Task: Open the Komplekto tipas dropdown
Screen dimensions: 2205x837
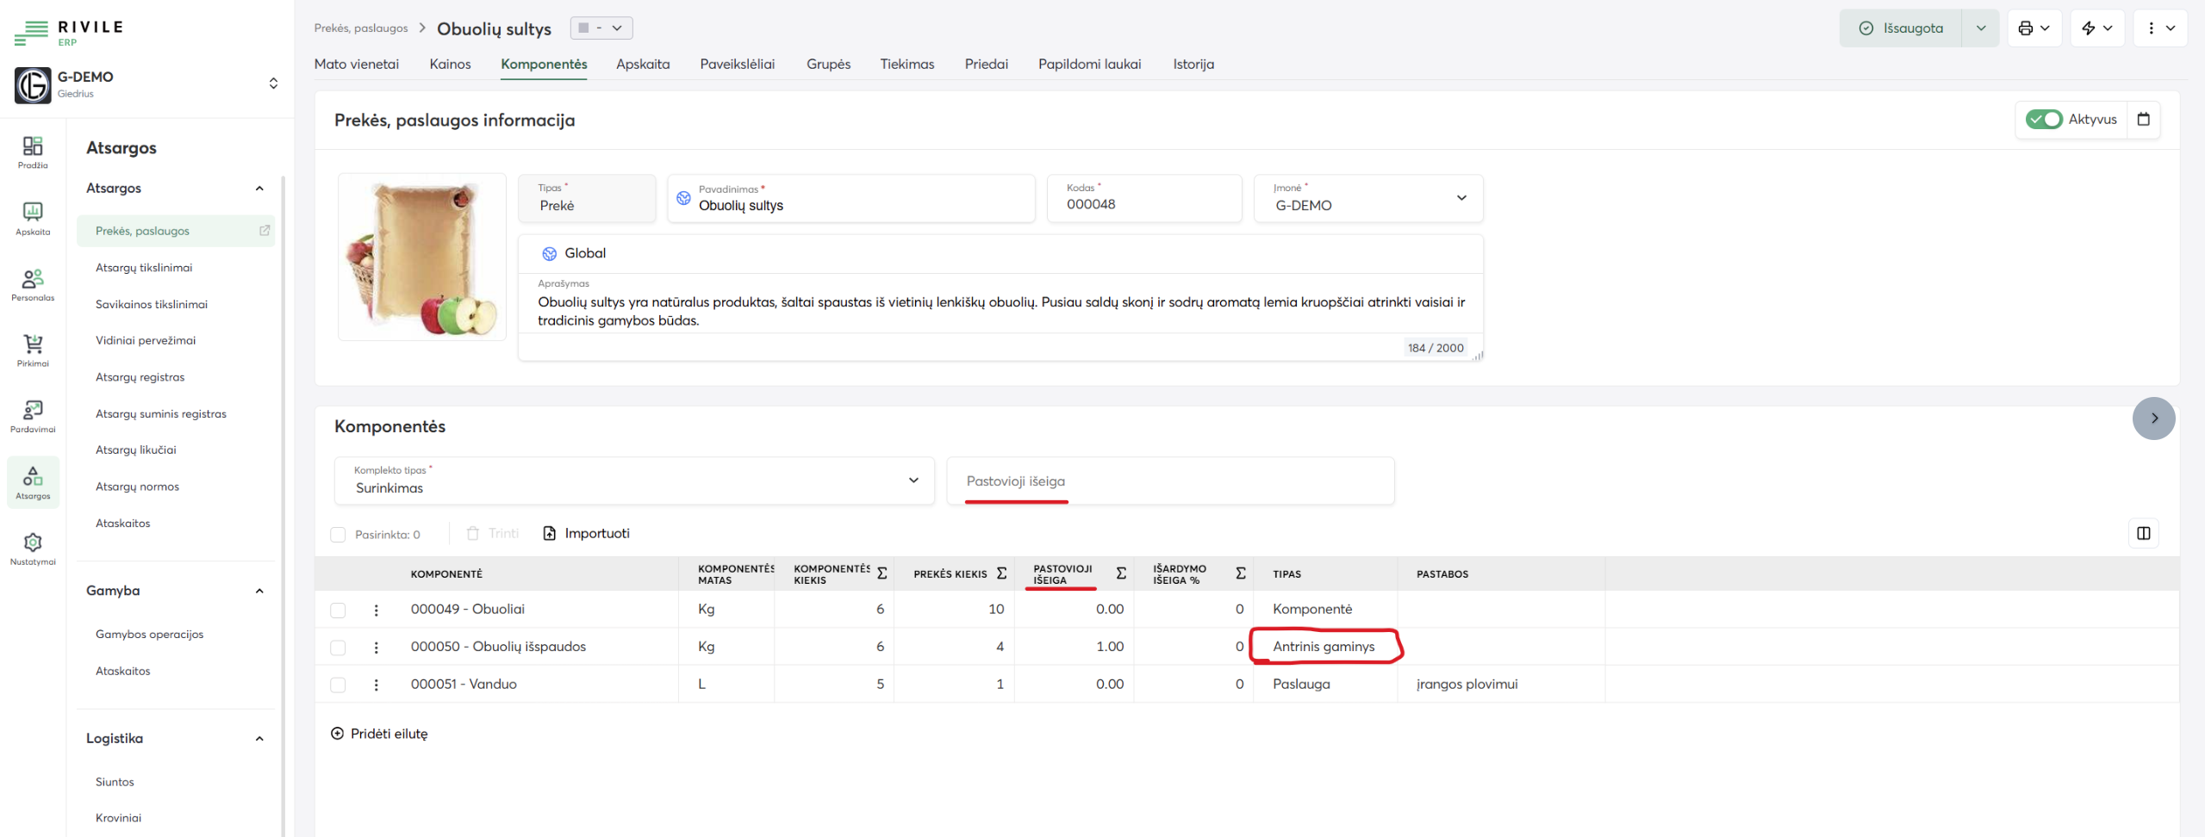Action: click(x=634, y=480)
